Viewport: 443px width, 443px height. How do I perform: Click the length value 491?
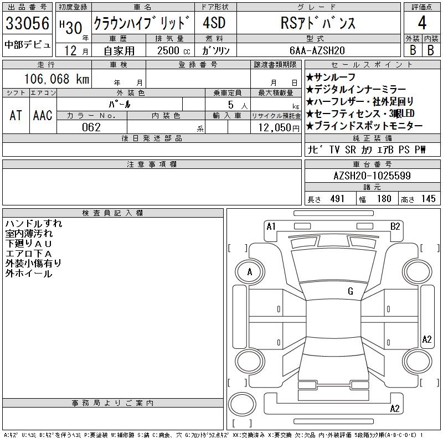337,199
